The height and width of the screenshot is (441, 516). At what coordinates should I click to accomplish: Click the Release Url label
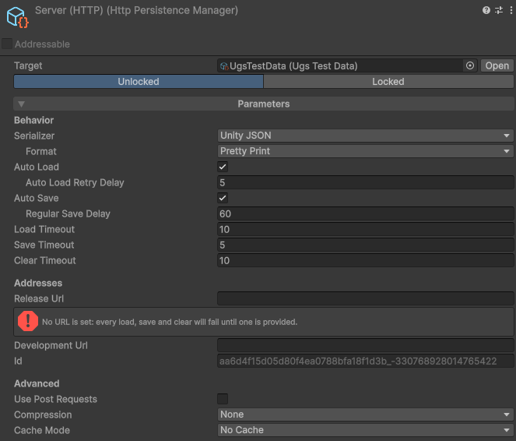39,298
